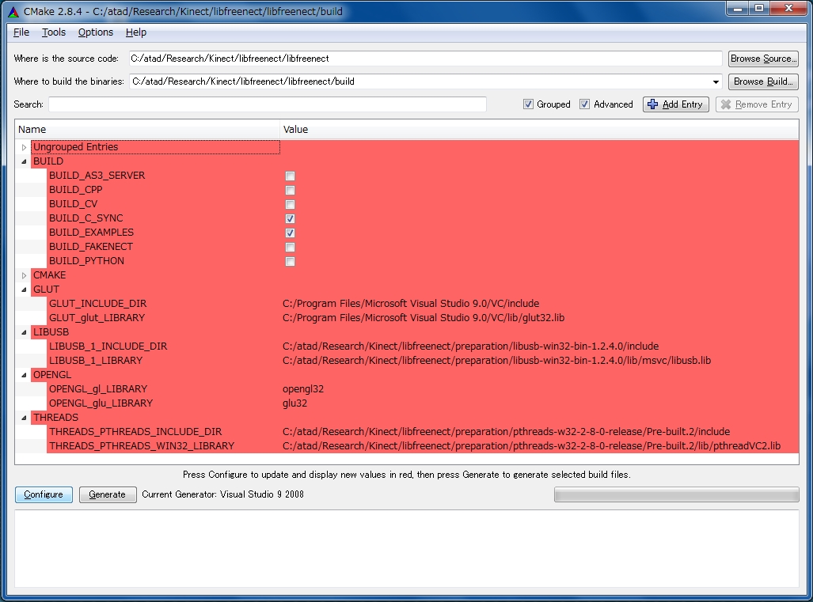Expand the CMAKE group
The image size is (813, 602).
[25, 275]
